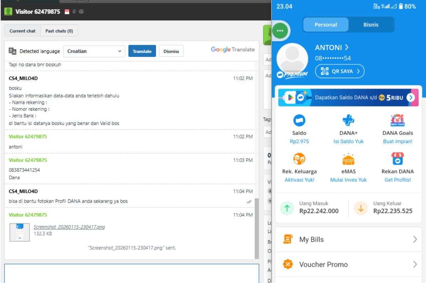Tap the ANTONI profile avatar picture
Viewport: 426px width, 283px height.
[x=292, y=58]
